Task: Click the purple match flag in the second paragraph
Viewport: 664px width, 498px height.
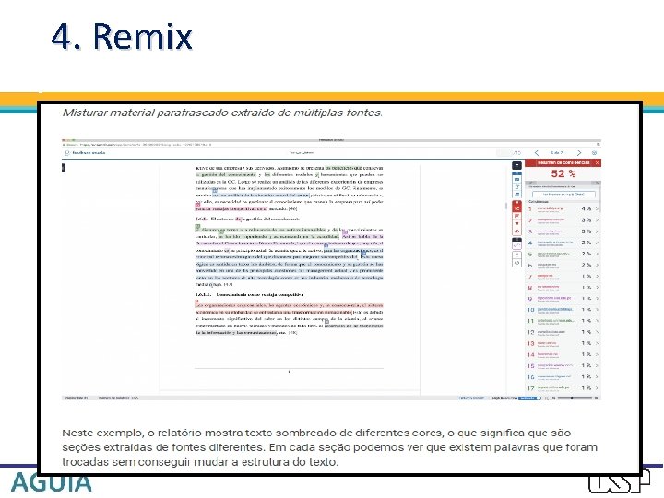Action: click(x=345, y=232)
